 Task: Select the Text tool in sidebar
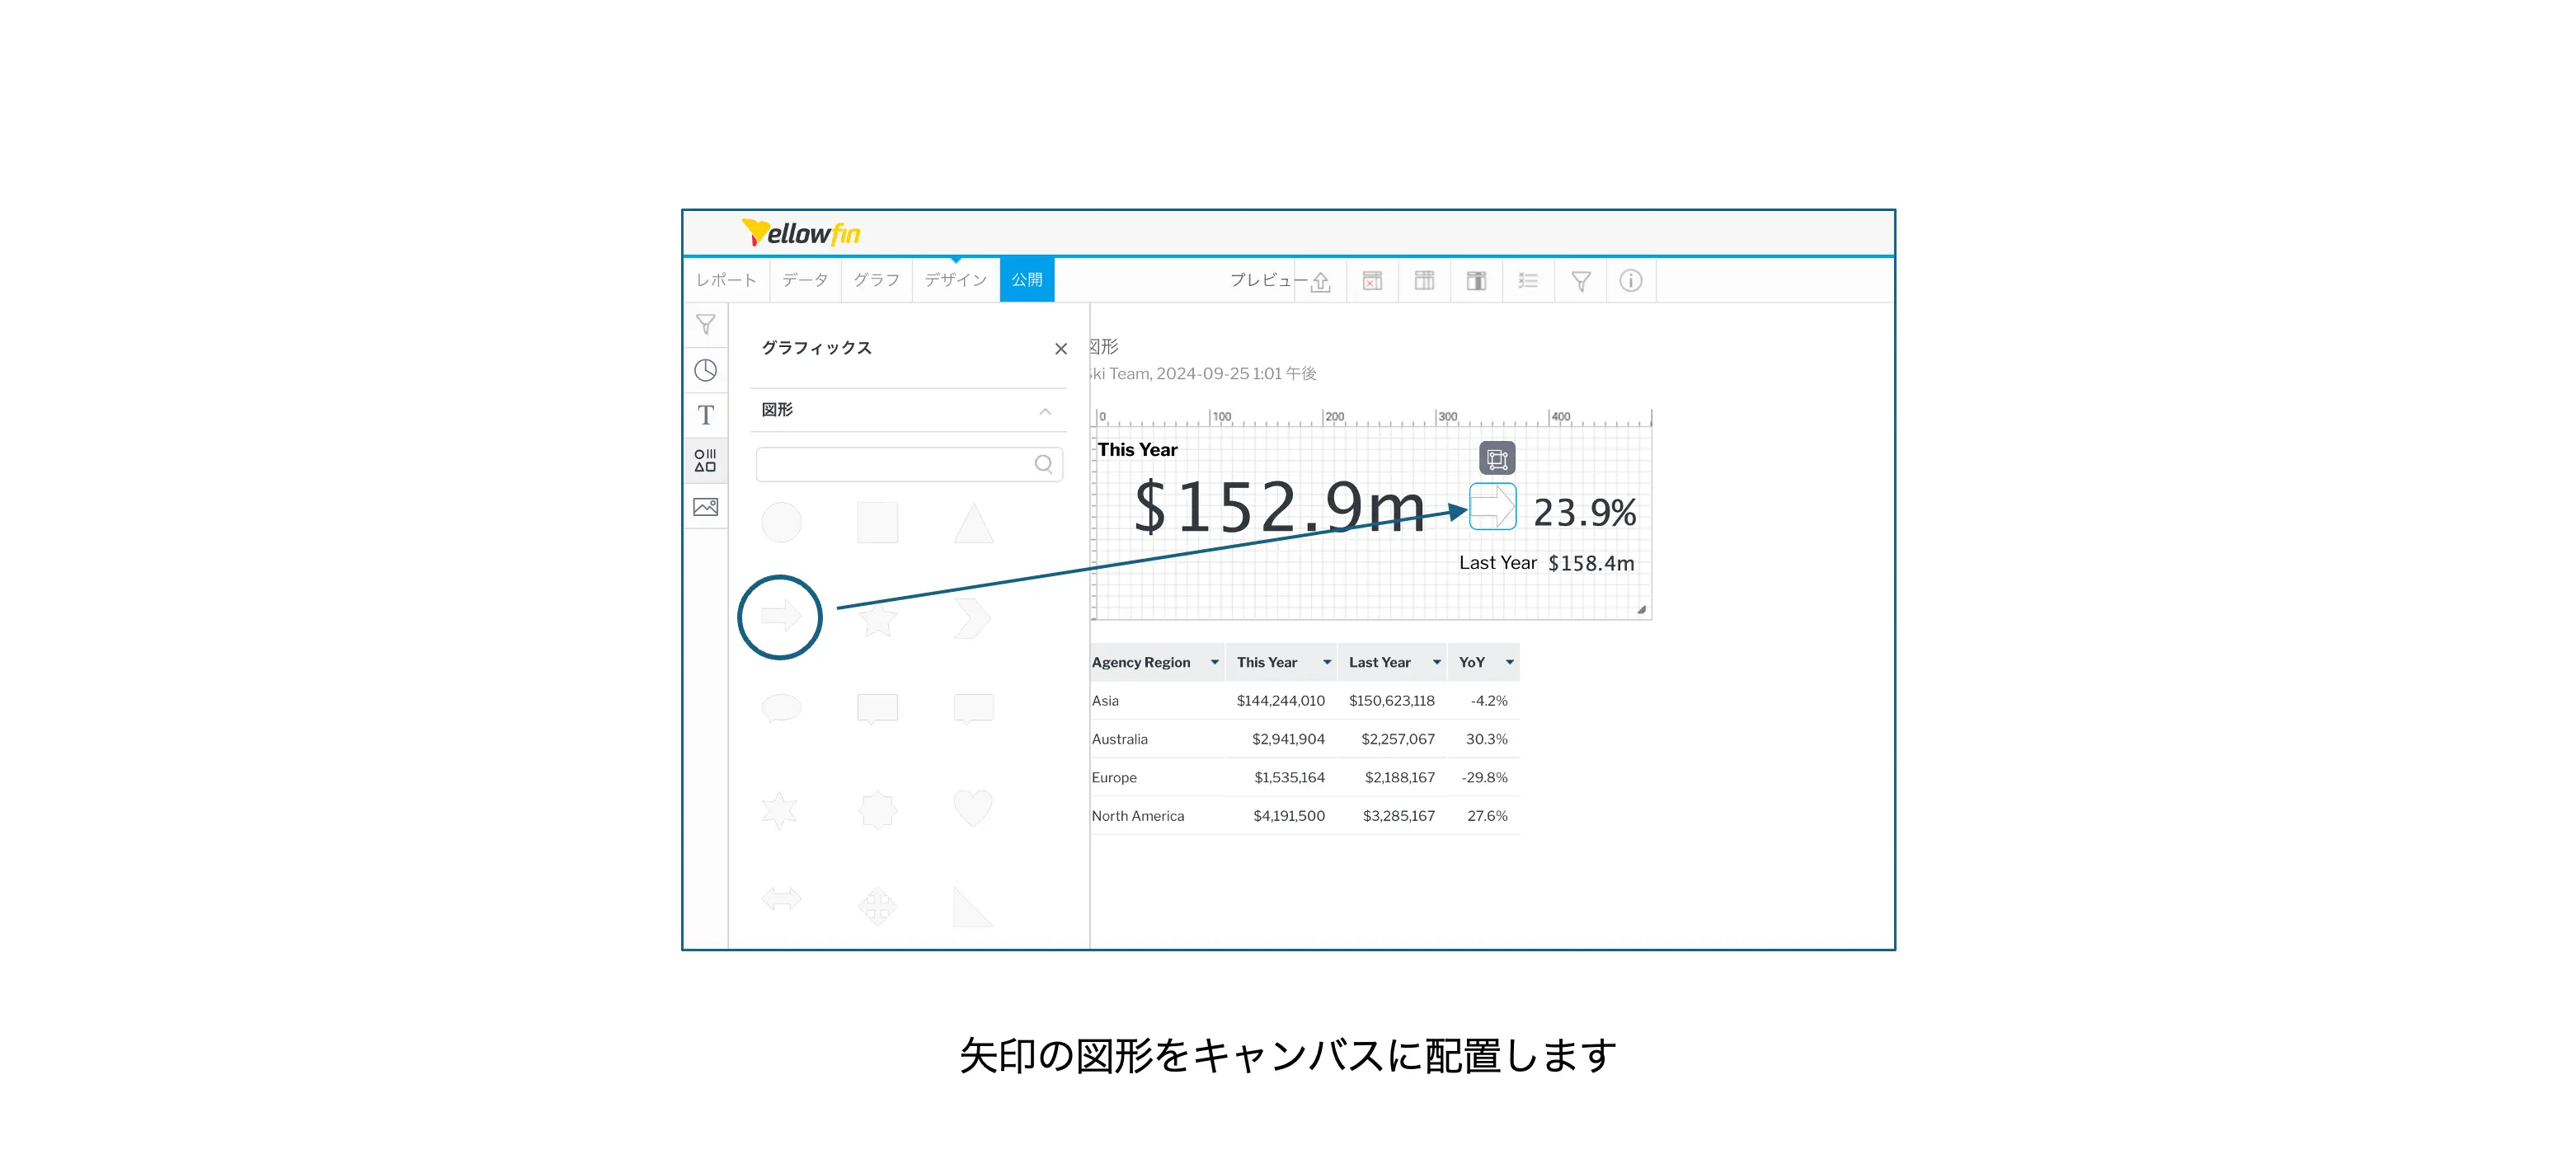pos(705,415)
